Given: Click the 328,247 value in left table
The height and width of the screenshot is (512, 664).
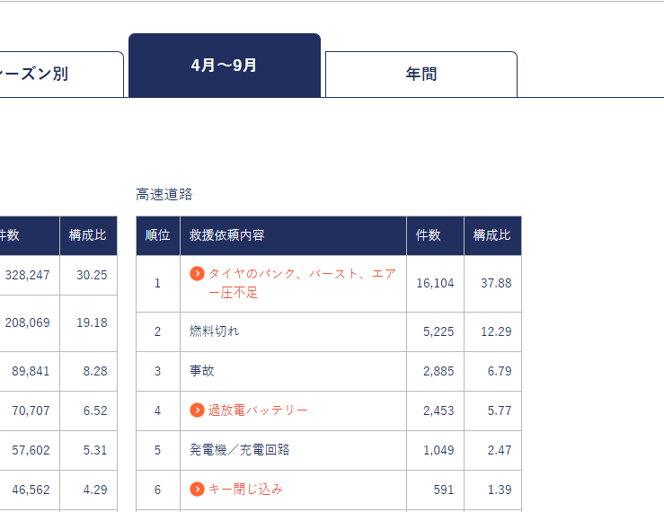Looking at the screenshot, I should coord(27,276).
